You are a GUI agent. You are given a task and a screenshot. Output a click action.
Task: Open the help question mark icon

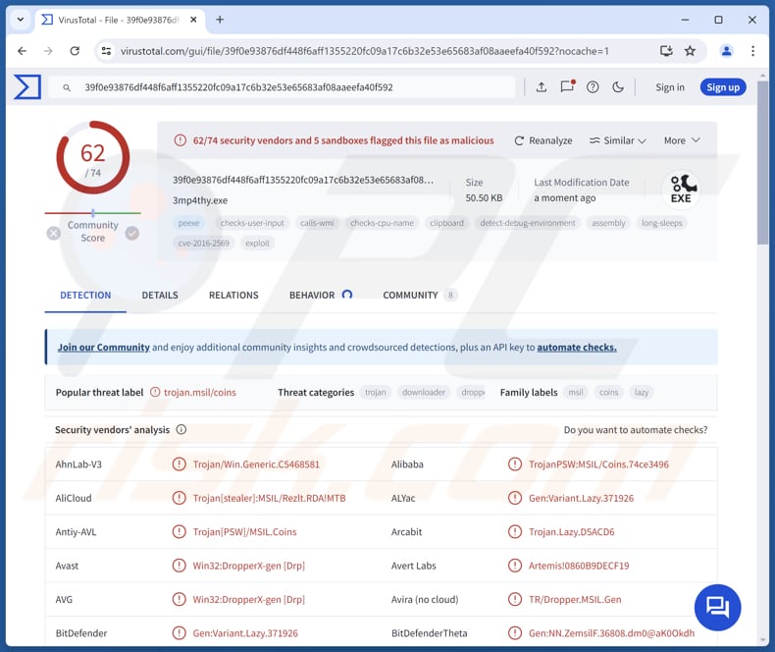(x=593, y=87)
